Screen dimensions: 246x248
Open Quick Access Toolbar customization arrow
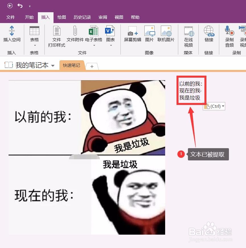click(x=29, y=5)
